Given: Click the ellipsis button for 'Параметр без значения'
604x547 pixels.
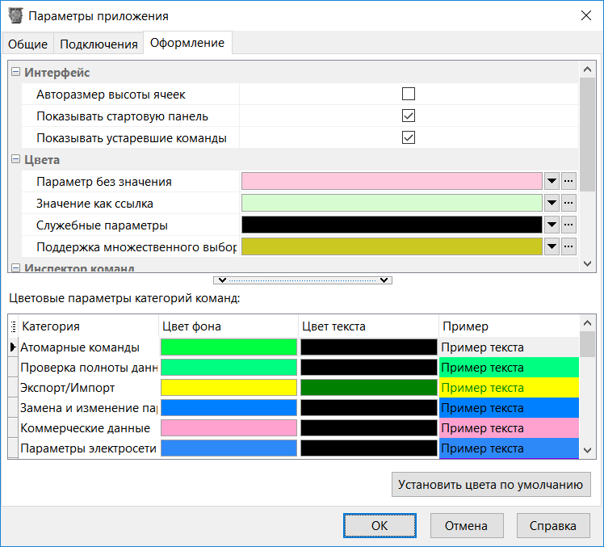Looking at the screenshot, I should pos(568,181).
